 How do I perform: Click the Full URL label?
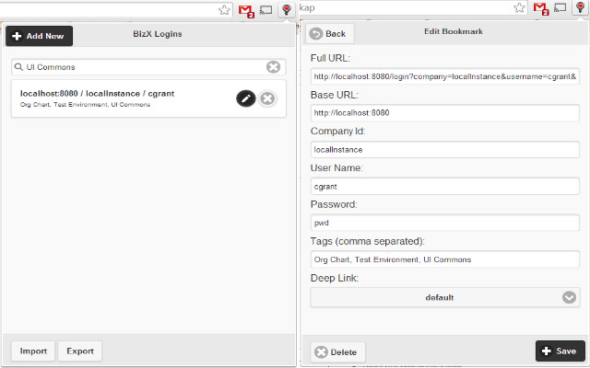tap(330, 58)
